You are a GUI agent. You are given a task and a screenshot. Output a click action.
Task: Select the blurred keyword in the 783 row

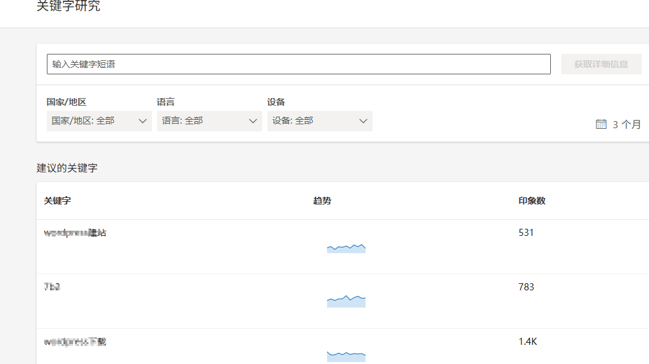point(52,286)
